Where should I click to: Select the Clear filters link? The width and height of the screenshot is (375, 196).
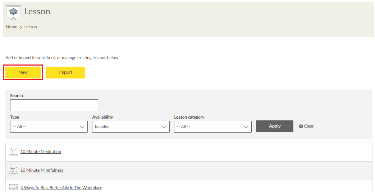[x=309, y=126]
